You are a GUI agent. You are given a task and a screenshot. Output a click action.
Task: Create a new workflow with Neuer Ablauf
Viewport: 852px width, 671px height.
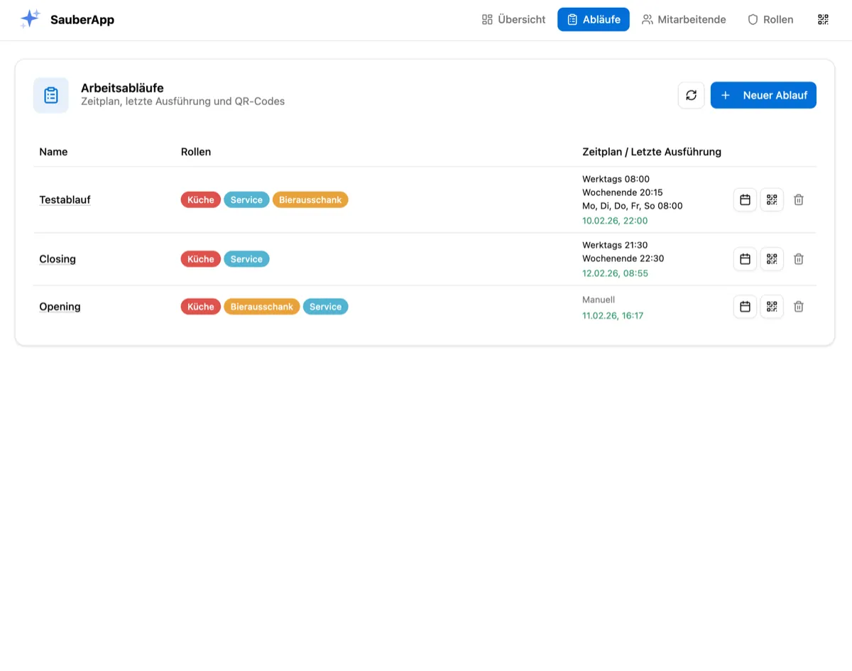pos(763,94)
